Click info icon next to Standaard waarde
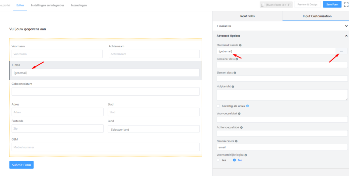This screenshot has width=349, height=176. [240, 45]
